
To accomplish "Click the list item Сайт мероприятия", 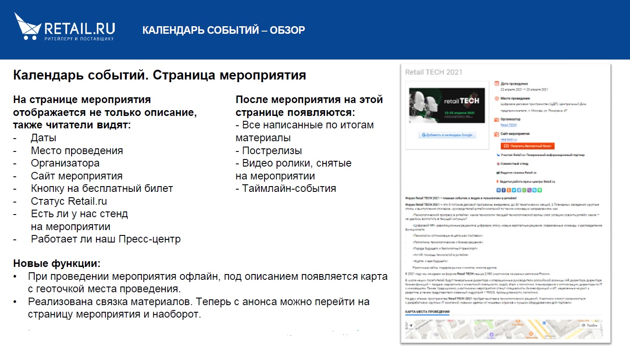I will (76, 176).
